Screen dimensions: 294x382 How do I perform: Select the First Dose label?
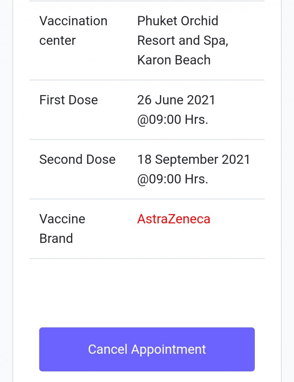68,100
